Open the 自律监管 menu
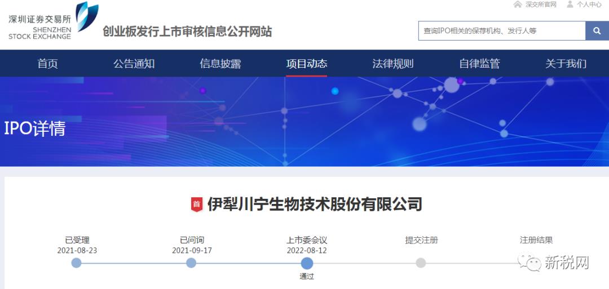609x289 pixels. [479, 64]
